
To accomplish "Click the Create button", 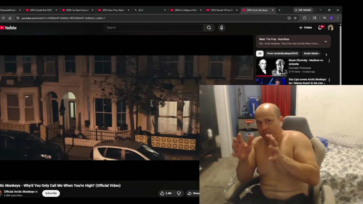I will click(305, 27).
